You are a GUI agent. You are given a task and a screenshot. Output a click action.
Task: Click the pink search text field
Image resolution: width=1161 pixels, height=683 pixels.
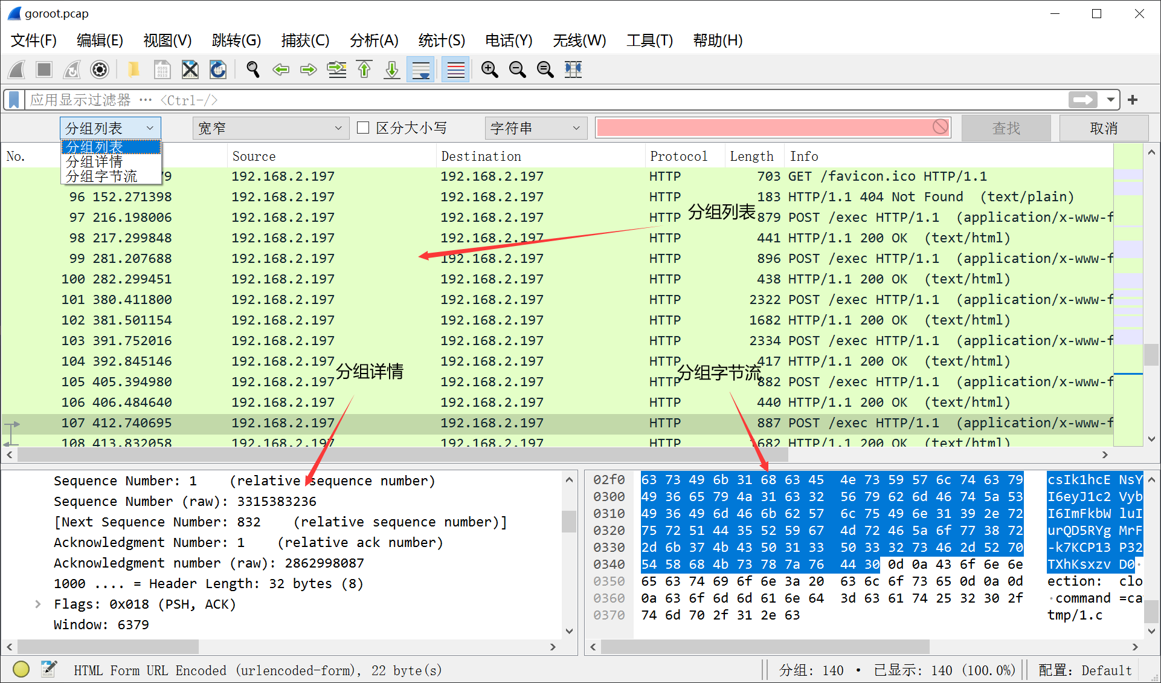point(764,128)
